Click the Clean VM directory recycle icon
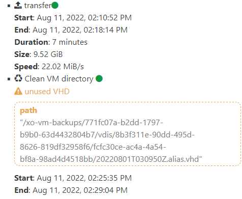Image resolution: width=242 pixels, height=199 pixels. point(18,78)
